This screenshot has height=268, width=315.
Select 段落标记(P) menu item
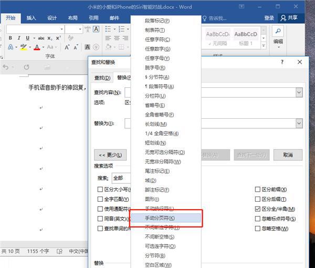[x=166, y=20]
